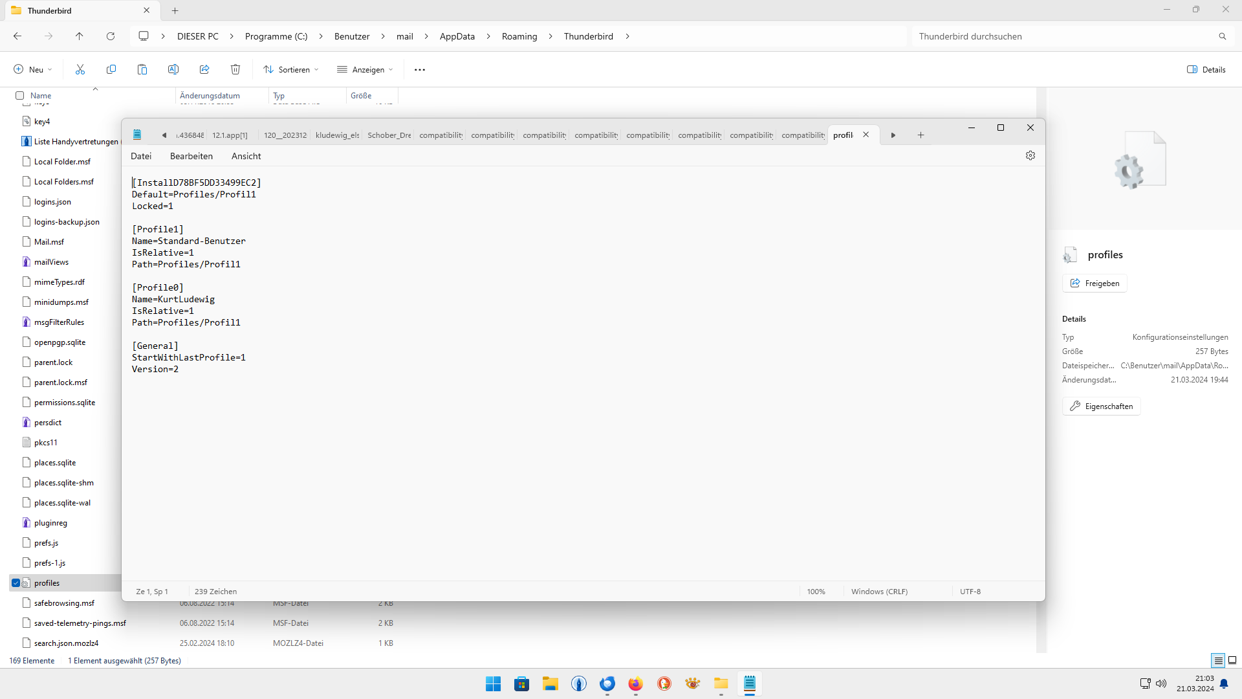Viewport: 1242px width, 699px height.
Task: Click the Paste clipboard icon
Action: click(142, 69)
